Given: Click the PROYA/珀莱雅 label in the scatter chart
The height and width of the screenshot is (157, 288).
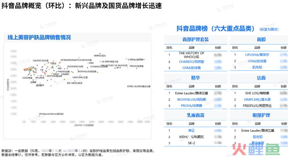Looking at the screenshot, I should (137, 66).
